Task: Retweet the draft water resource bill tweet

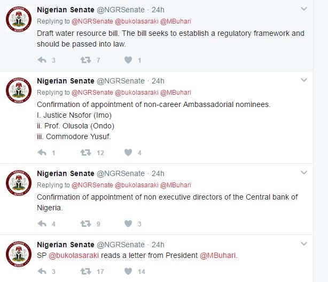Action: pyautogui.click(x=85, y=60)
